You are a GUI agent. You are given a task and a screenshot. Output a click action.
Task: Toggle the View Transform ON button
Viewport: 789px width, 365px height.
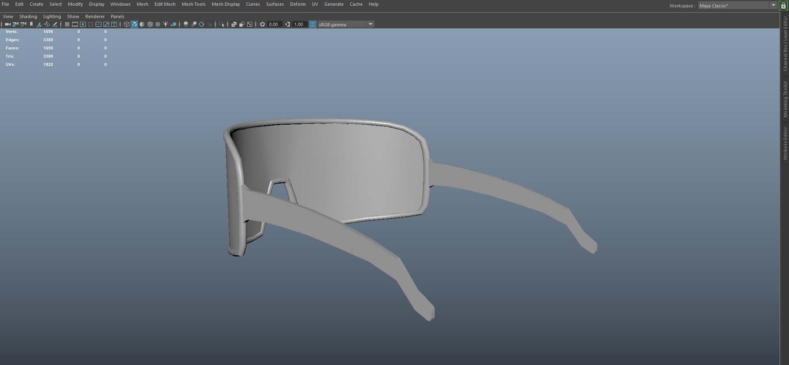(x=313, y=24)
